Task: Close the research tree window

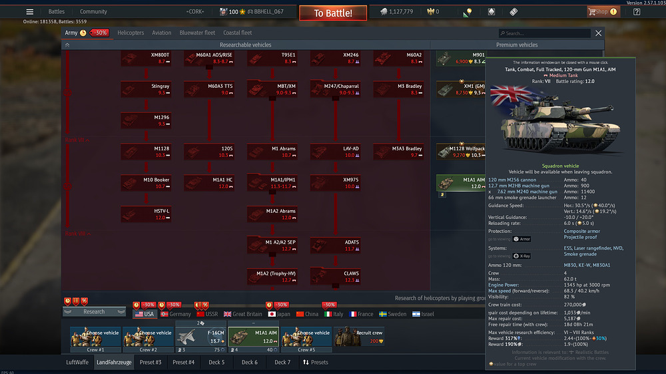Action: [599, 33]
